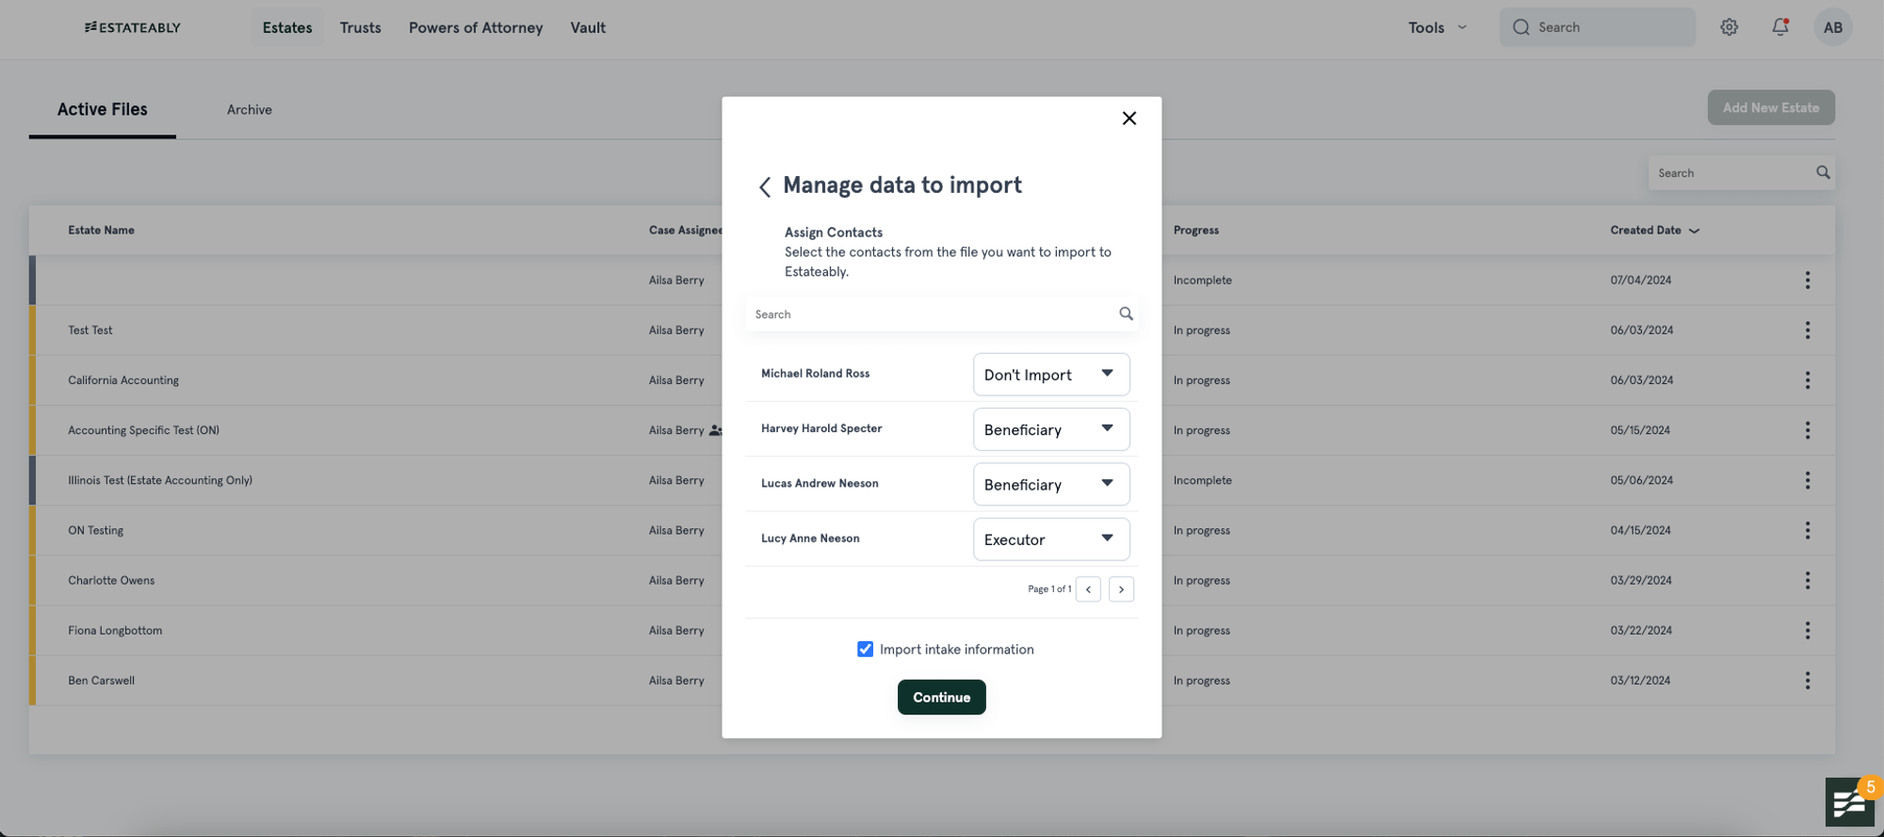1884x837 pixels.
Task: Open the notifications bell
Action: click(1779, 27)
